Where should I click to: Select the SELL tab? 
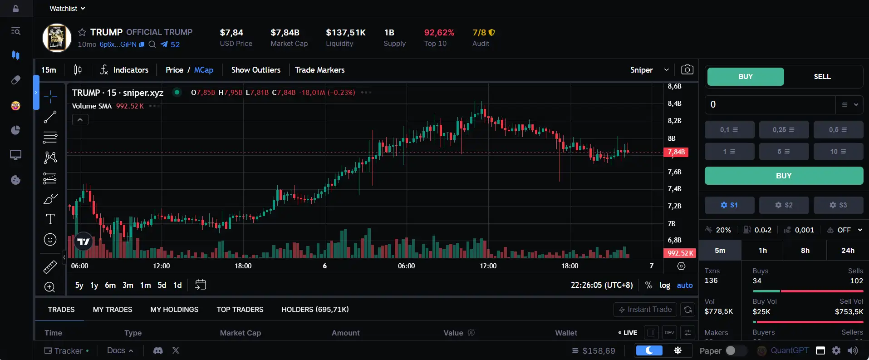coord(822,77)
